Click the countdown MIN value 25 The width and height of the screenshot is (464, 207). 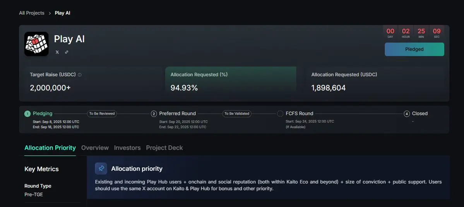421,31
